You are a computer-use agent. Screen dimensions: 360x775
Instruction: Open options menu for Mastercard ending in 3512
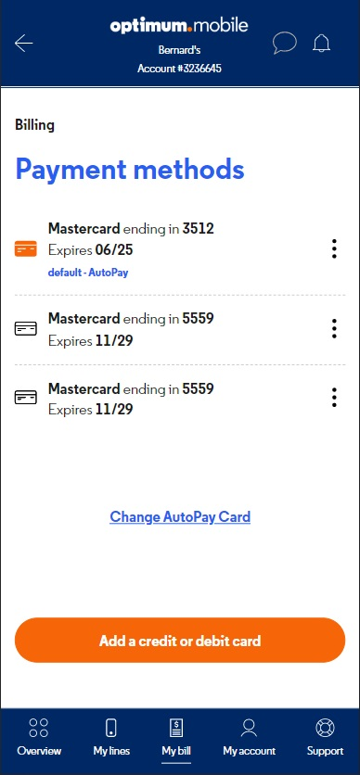point(334,248)
